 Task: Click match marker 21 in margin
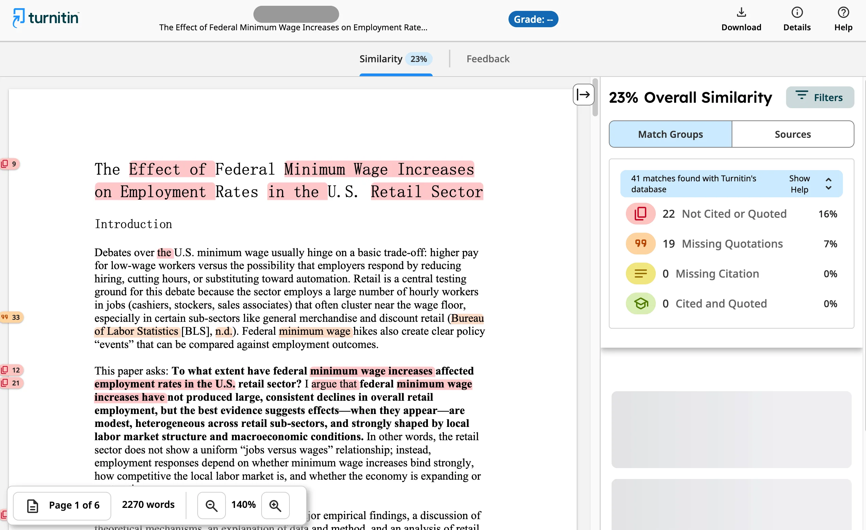tap(11, 383)
